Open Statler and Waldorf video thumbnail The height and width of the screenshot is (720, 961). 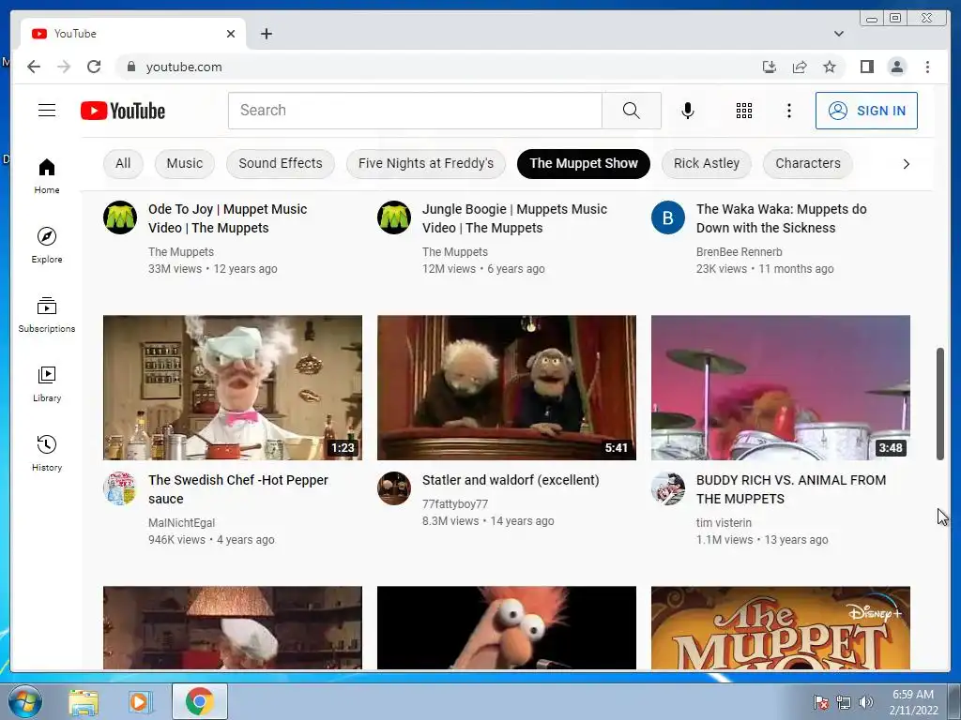(506, 387)
